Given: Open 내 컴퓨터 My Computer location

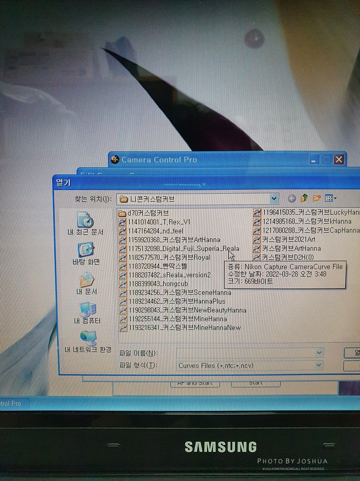Looking at the screenshot, I should click(x=87, y=313).
